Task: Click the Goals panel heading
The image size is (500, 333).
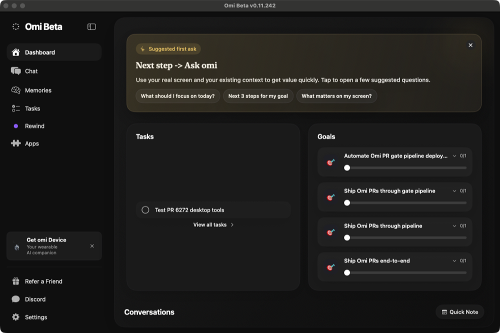Action: coord(326,136)
